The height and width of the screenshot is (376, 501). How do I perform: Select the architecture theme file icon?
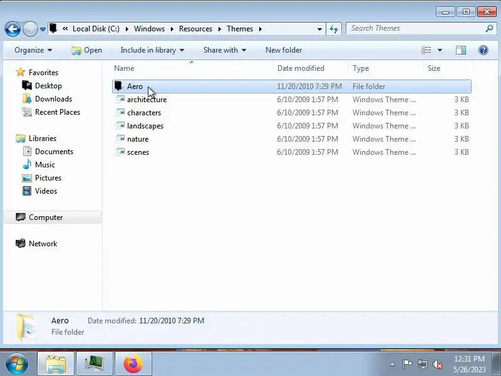pyautogui.click(x=120, y=100)
